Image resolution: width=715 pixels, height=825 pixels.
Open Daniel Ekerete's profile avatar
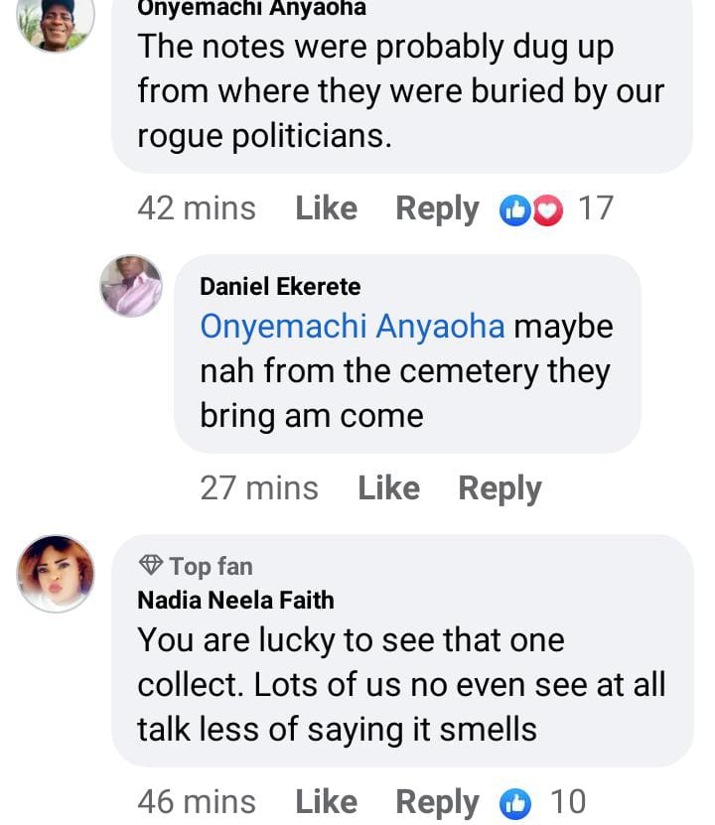(131, 286)
